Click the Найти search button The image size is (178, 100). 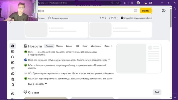146,11
